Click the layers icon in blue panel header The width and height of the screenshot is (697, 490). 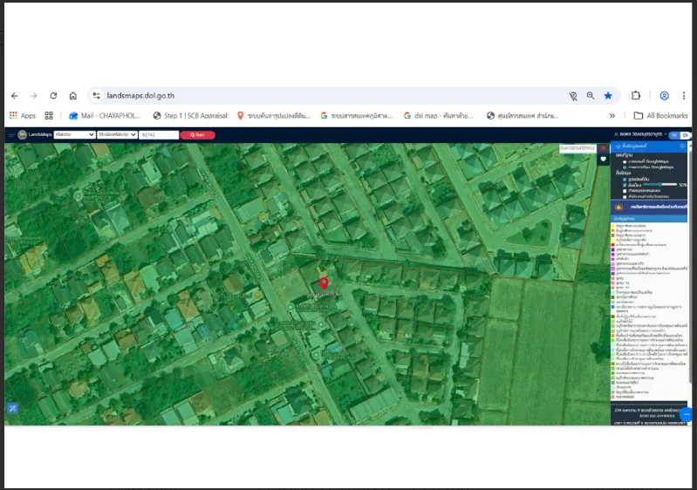pos(618,146)
